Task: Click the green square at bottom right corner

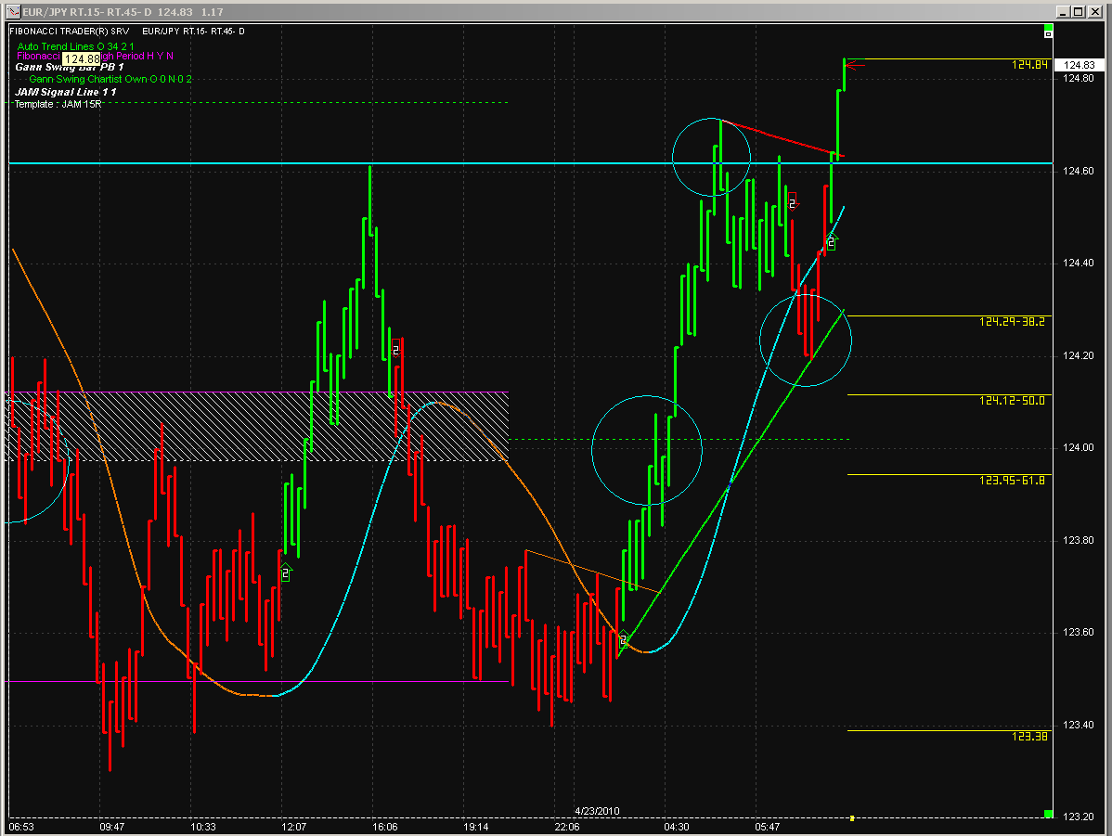Action: pos(1048,814)
